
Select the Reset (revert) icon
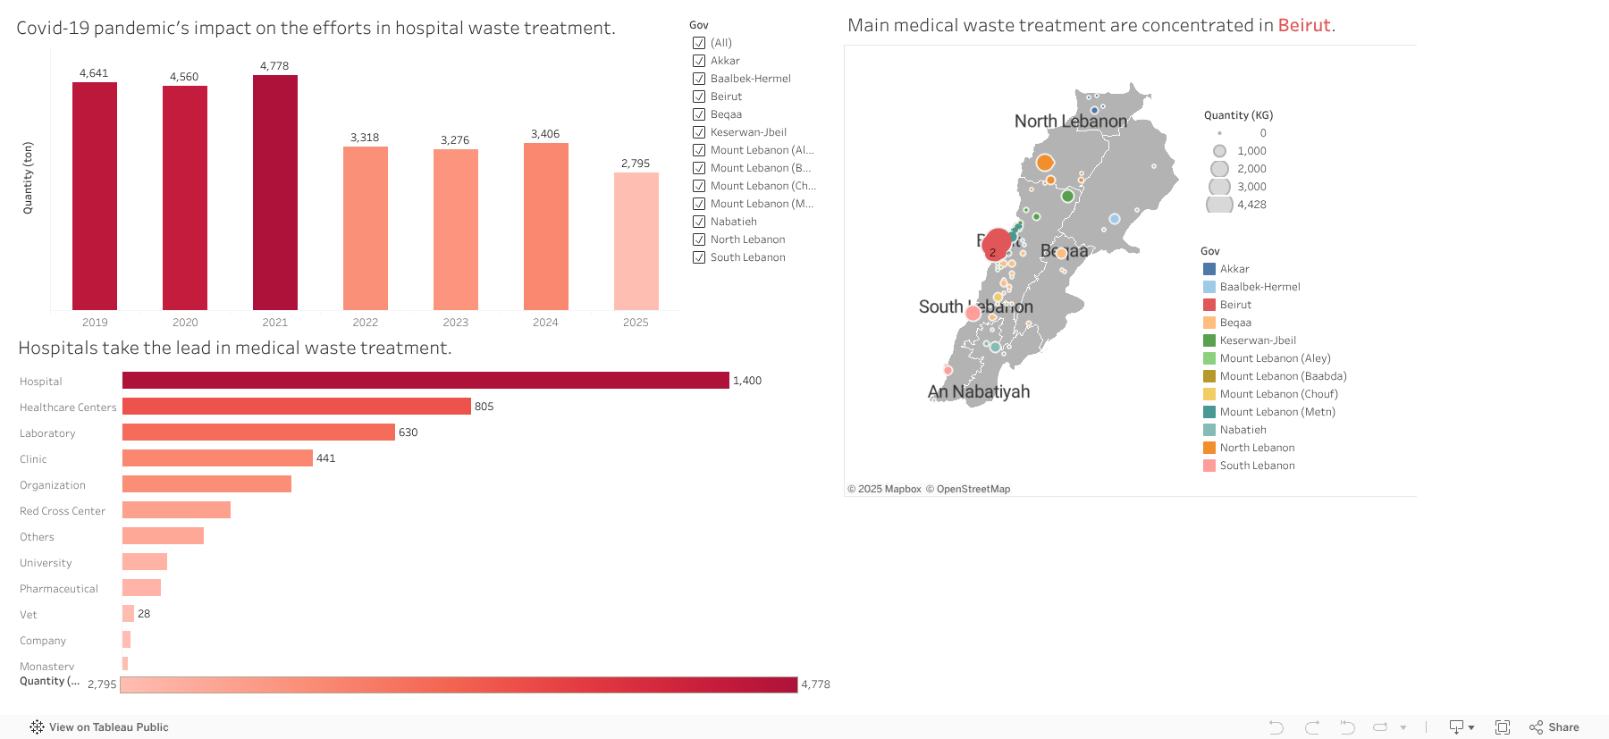click(x=1346, y=726)
